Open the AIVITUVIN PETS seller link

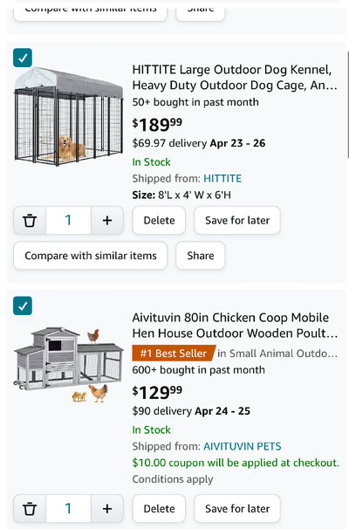242,446
